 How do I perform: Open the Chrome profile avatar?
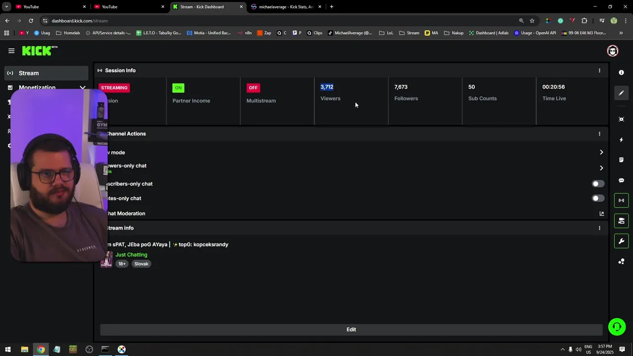click(614, 21)
